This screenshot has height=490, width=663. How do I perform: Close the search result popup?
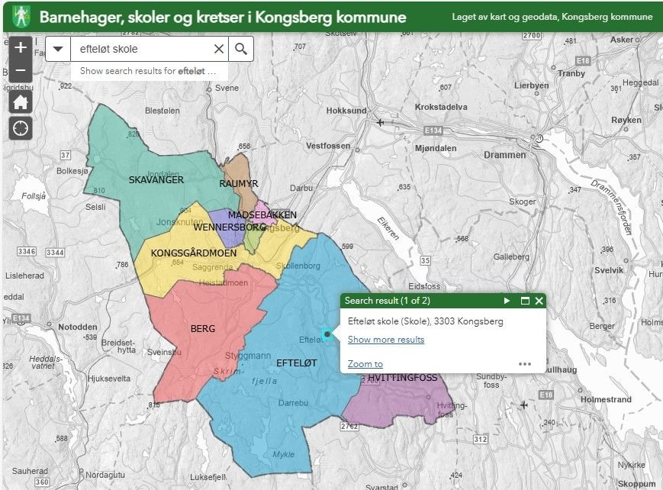click(539, 301)
